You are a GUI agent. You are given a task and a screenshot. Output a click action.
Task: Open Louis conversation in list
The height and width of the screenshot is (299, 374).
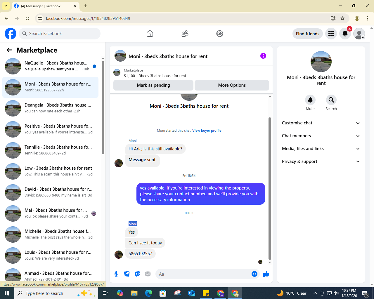[x=50, y=255]
